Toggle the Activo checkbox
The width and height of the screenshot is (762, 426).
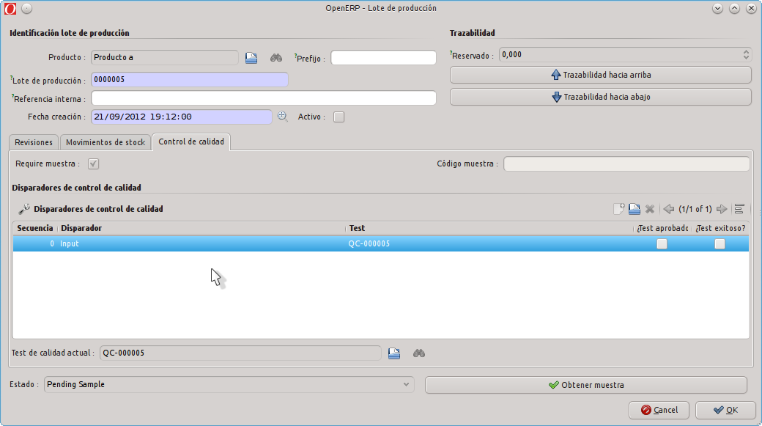(x=339, y=117)
